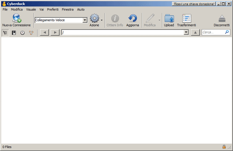The image size is (233, 151).
Task: Show the bookmarks view
Action: (14, 33)
